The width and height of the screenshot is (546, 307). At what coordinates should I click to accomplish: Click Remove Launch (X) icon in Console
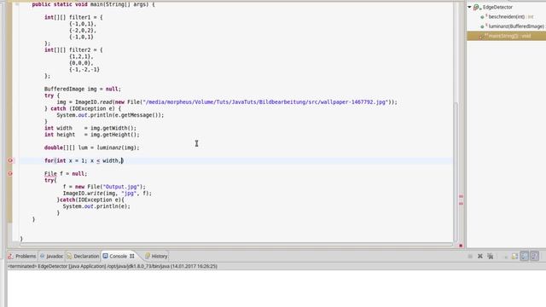(479, 256)
